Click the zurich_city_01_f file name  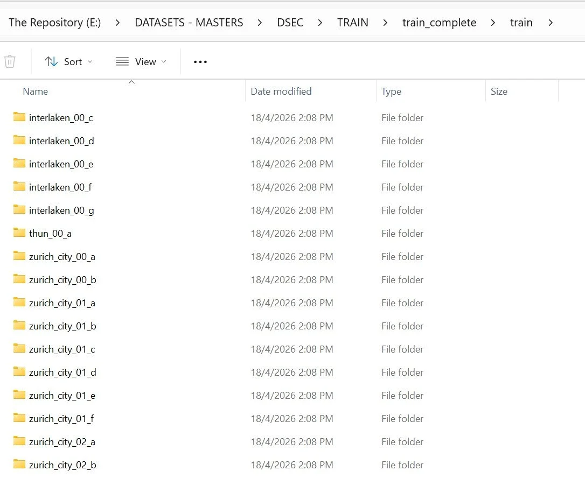[x=61, y=419]
